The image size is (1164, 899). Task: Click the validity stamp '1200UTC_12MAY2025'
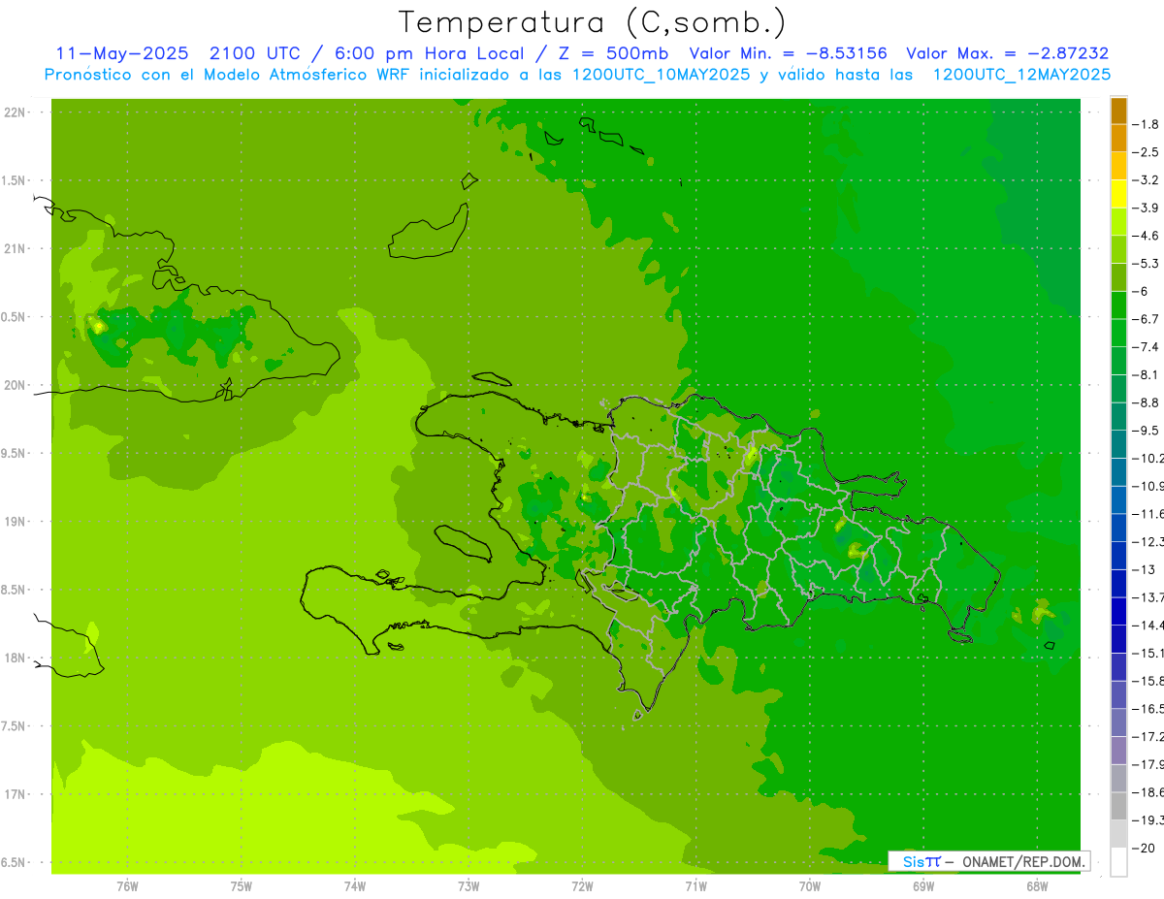click(1021, 75)
